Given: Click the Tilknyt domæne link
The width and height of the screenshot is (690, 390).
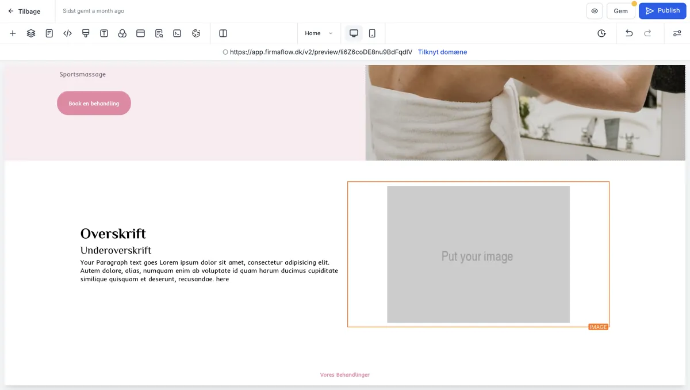Looking at the screenshot, I should tap(442, 52).
